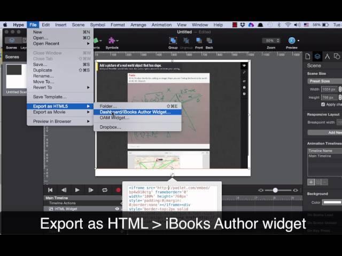The width and height of the screenshot is (342, 256).
Task: Start recording with the red button
Action: pyautogui.click(x=119, y=190)
